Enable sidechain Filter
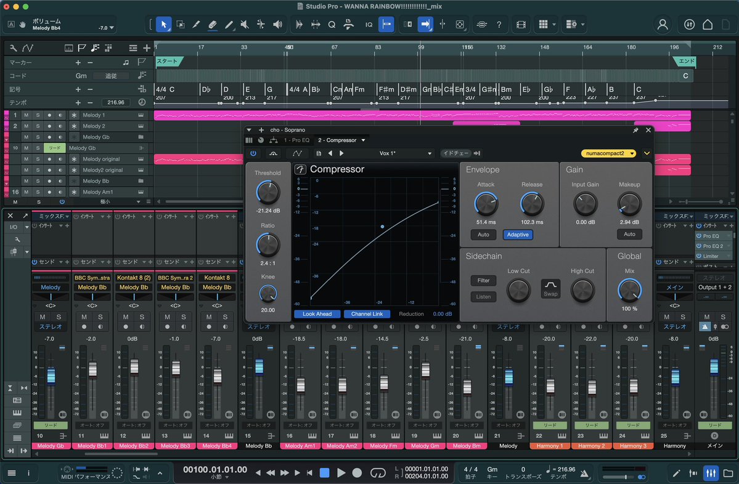 point(483,281)
